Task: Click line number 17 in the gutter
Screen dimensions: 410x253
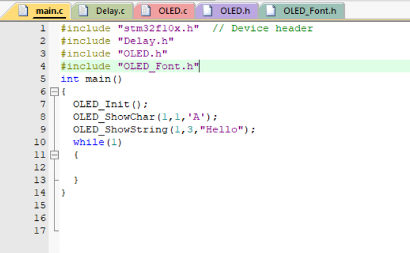Action: coord(40,230)
